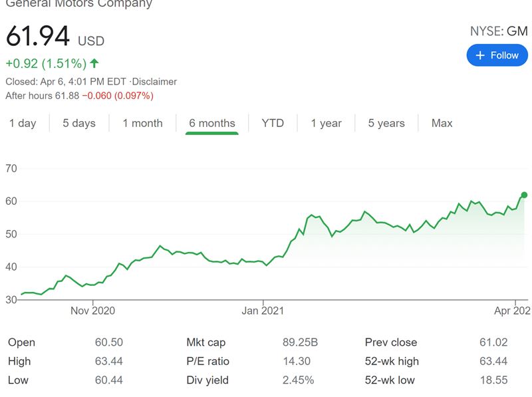
Task: Click the 52-wk low label
Action: click(390, 380)
